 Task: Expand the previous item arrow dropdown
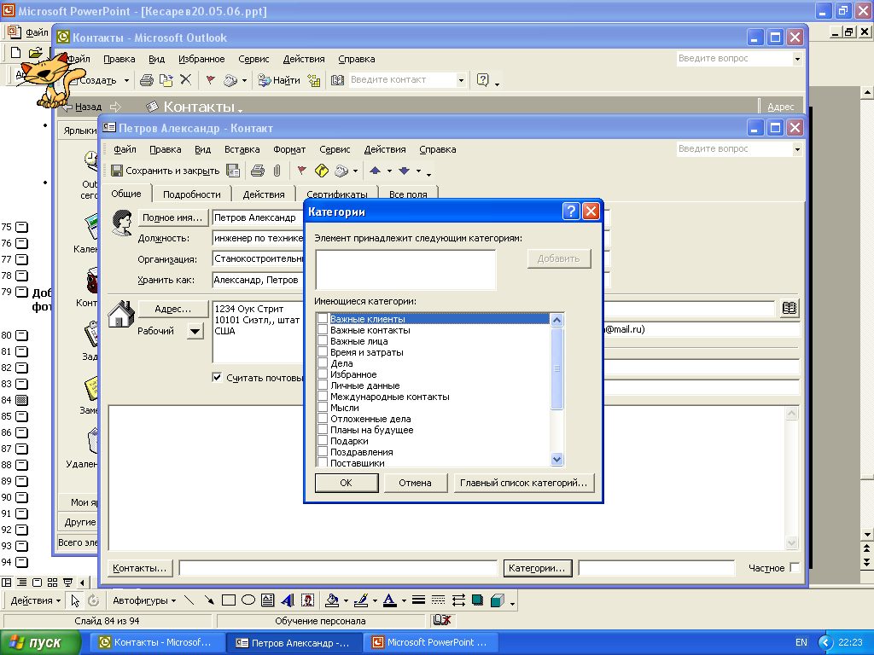pyautogui.click(x=389, y=171)
